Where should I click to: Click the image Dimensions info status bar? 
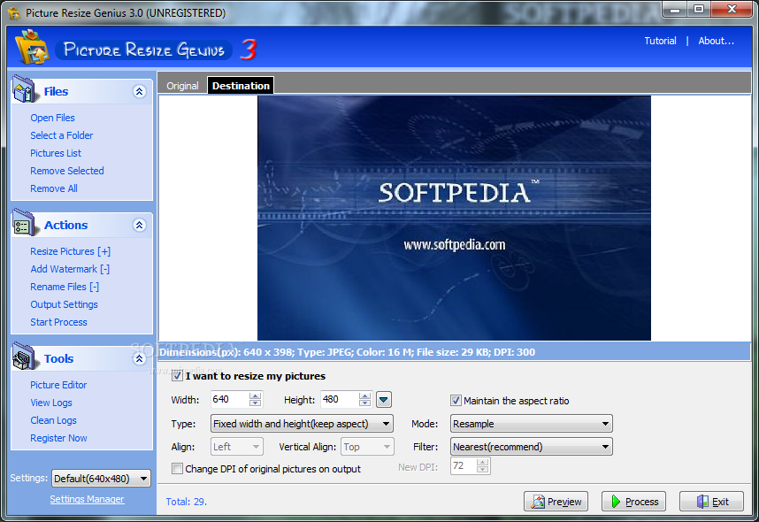454,352
